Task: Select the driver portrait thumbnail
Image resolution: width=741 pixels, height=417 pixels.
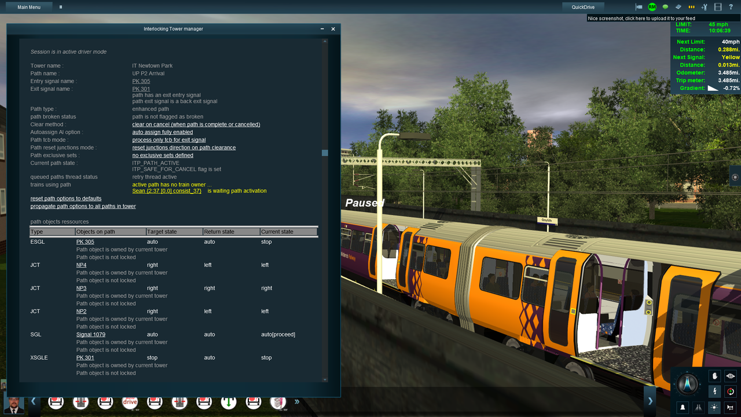Action: tap(14, 404)
